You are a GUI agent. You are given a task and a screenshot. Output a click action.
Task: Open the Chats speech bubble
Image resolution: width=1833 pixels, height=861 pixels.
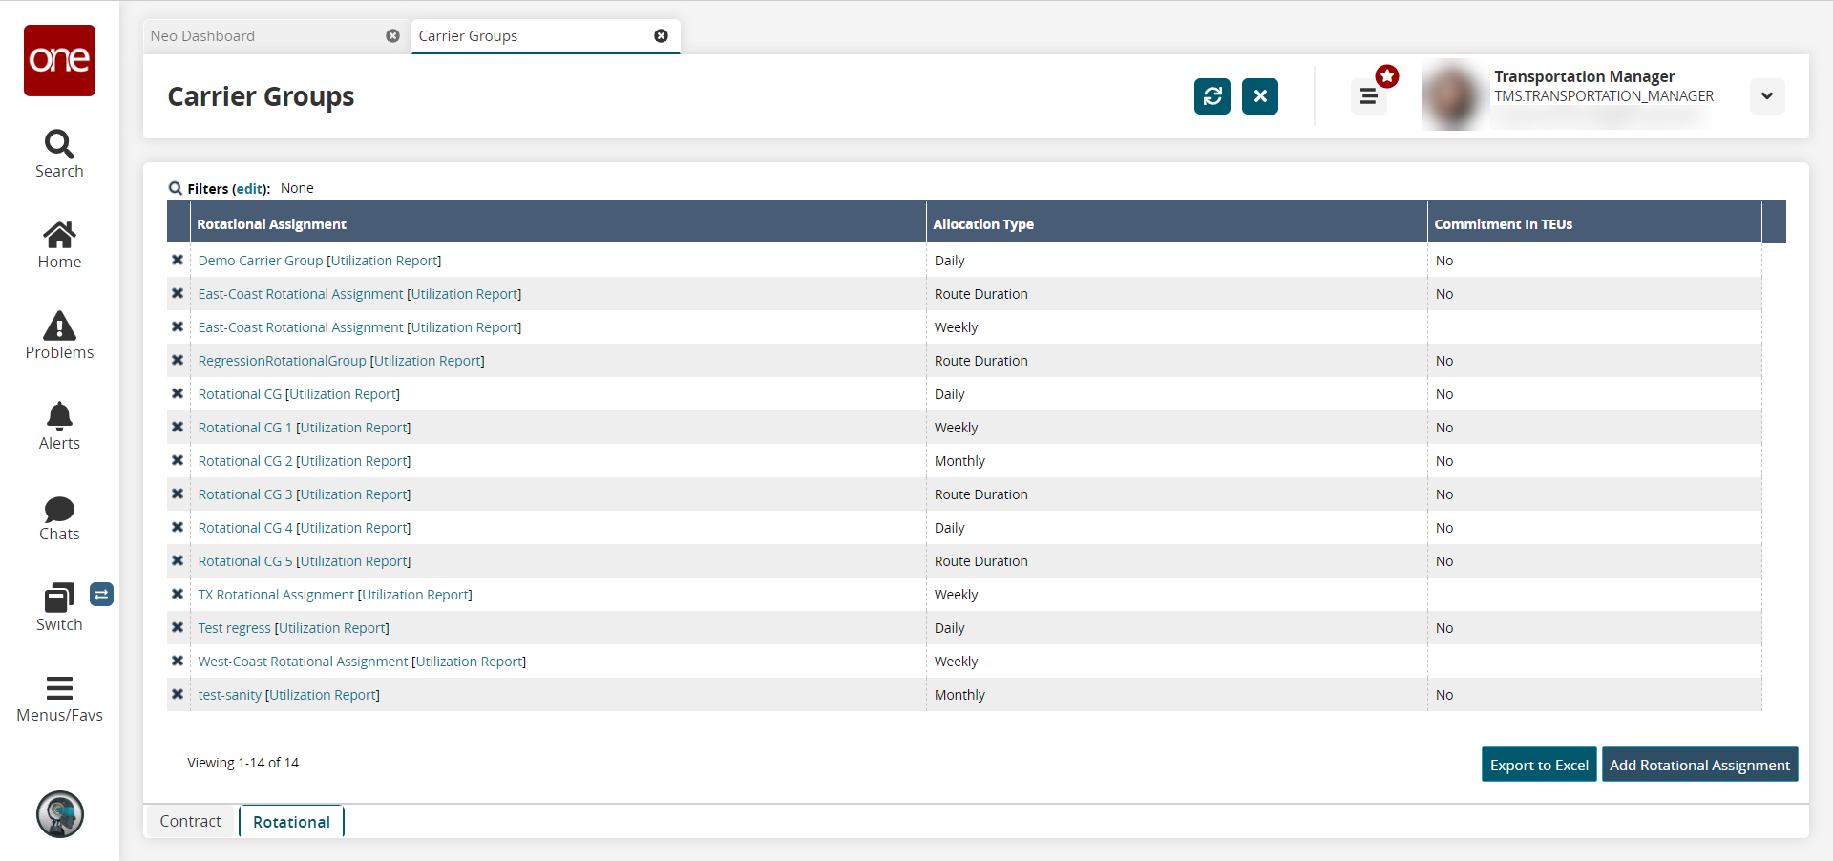tap(59, 509)
